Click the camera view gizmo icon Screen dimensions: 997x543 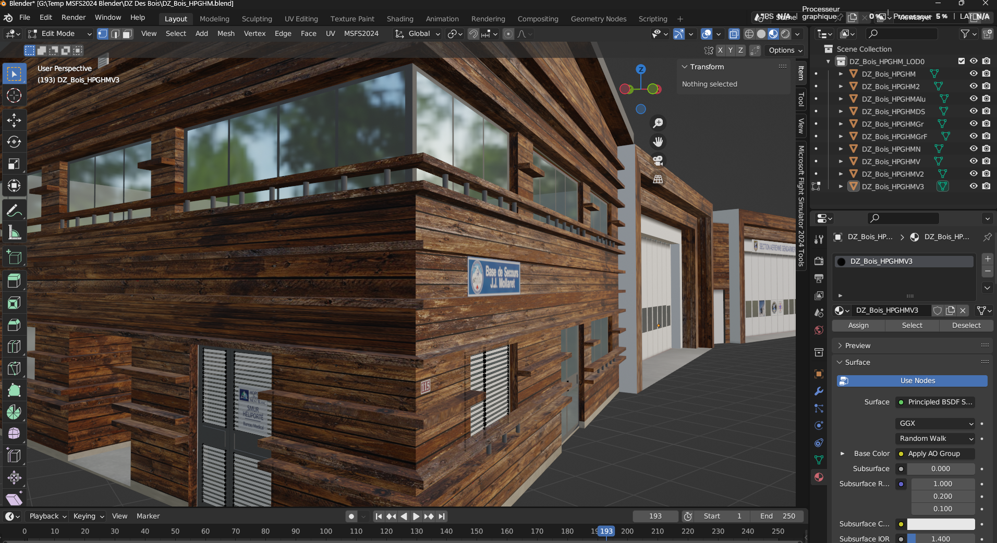[658, 161]
